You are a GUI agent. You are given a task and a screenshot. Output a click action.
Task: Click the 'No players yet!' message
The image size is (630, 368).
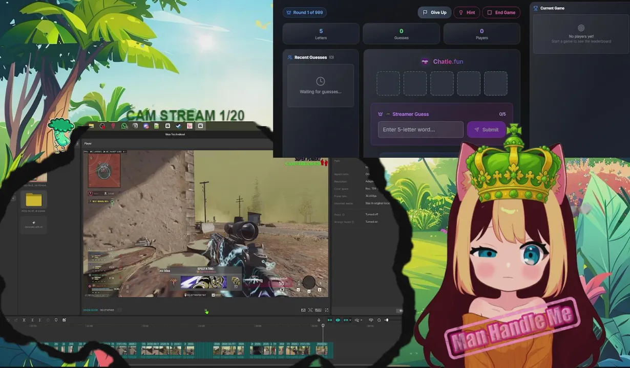tap(581, 36)
